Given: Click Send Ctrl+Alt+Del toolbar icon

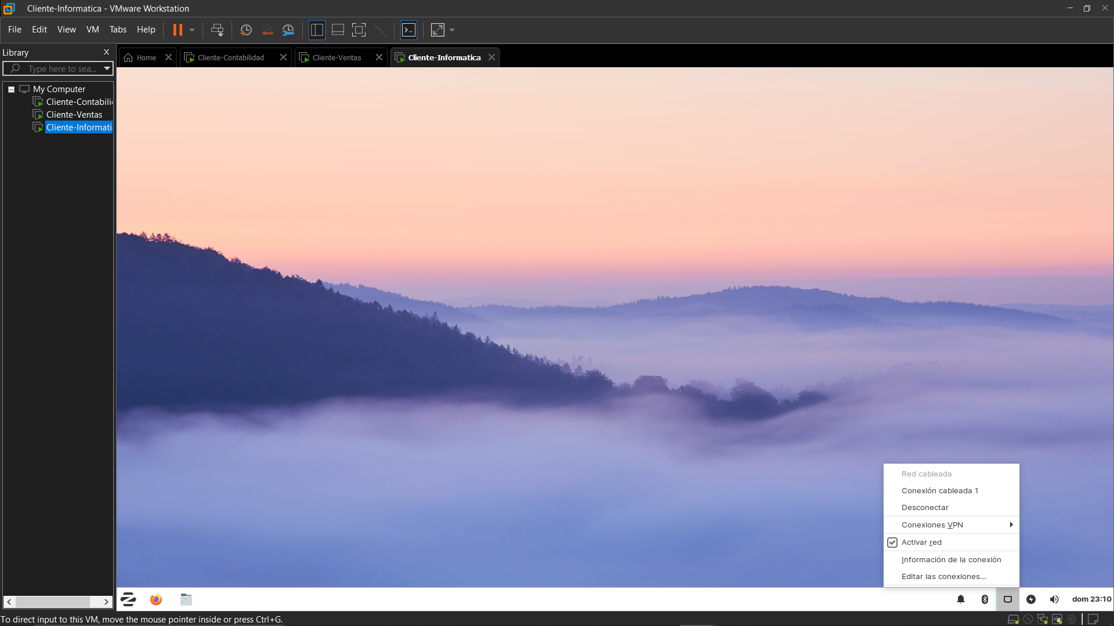Looking at the screenshot, I should (x=217, y=30).
